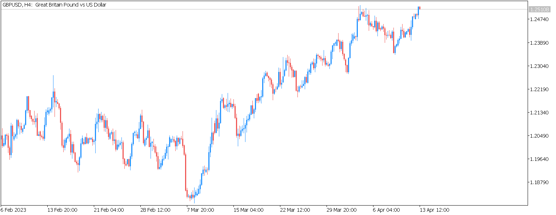Click the 21 Feb 04:00 time label
Screen dimensions: 556x215
pyautogui.click(x=108, y=210)
